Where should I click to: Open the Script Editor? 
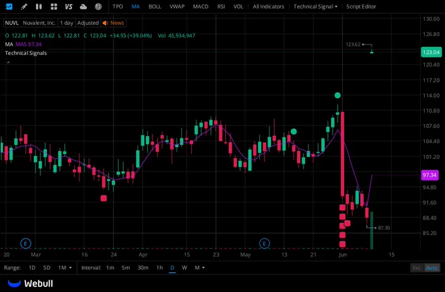pos(361,7)
